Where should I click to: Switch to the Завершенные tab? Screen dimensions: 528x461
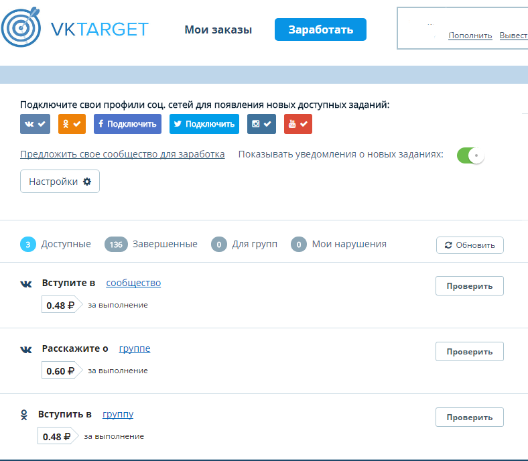151,244
